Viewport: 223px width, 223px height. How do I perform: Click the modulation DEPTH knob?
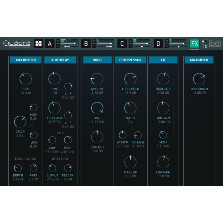pos(18,168)
